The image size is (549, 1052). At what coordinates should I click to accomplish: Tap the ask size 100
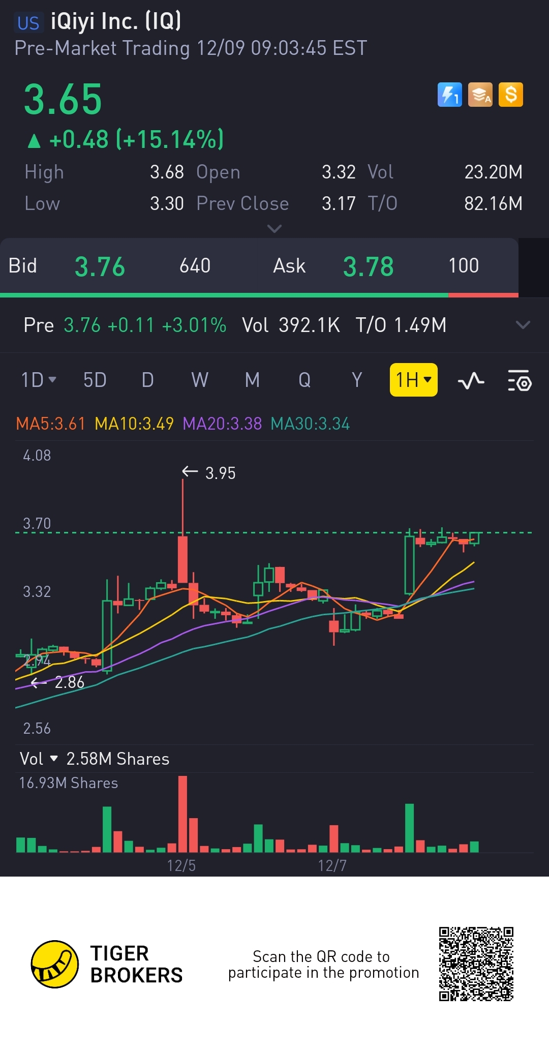tap(464, 265)
